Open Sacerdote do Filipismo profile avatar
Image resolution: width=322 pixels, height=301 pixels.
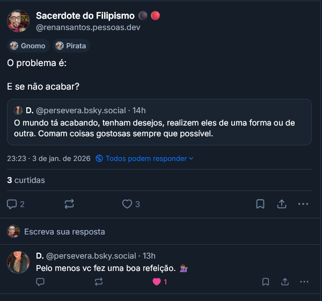coord(18,21)
